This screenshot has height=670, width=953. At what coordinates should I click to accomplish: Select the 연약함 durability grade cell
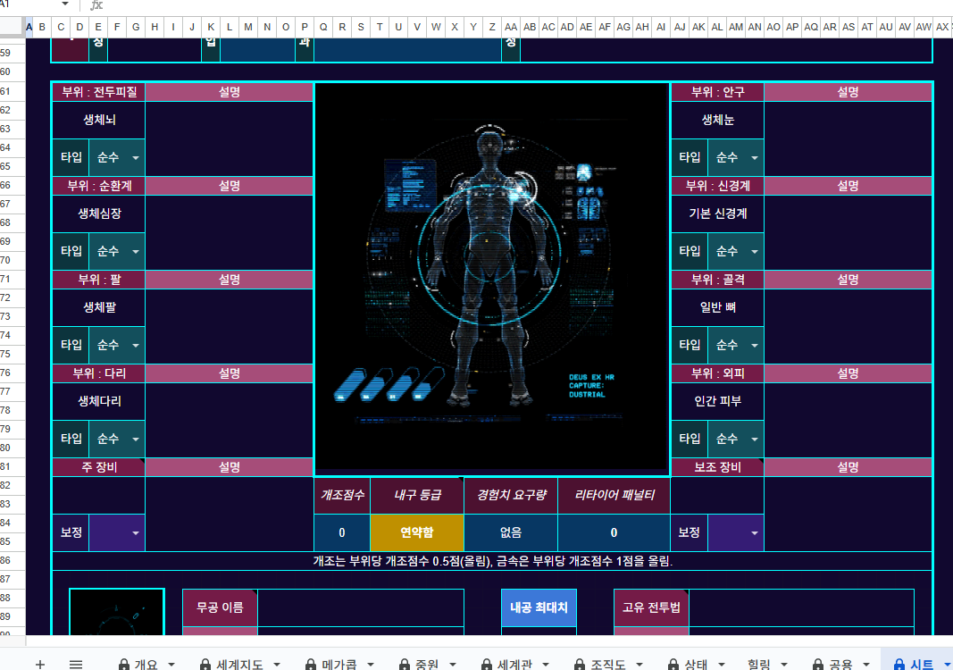coord(416,532)
